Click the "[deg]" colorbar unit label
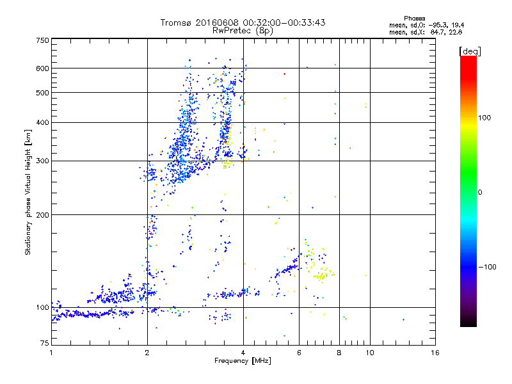The image size is (512, 384). point(470,51)
